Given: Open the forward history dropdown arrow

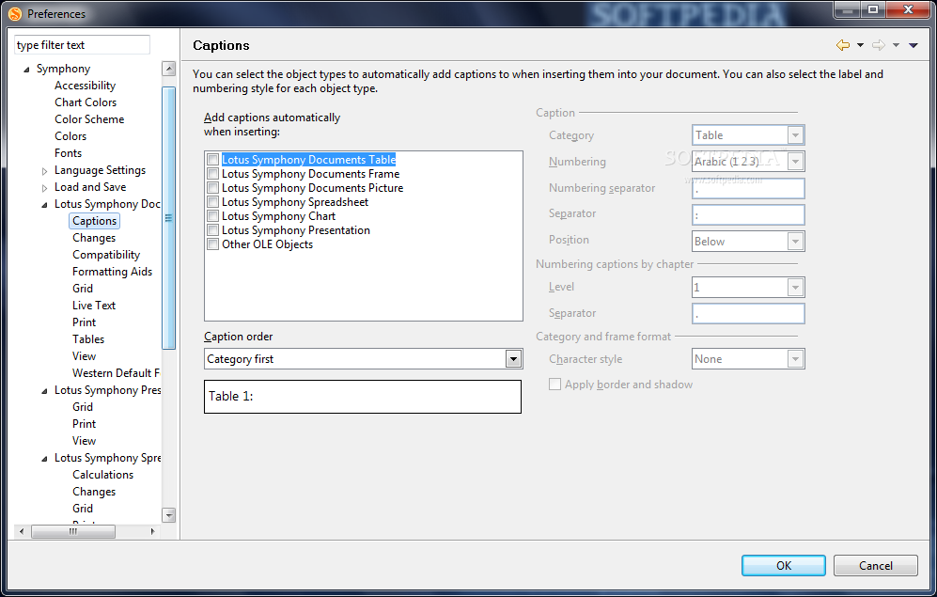Looking at the screenshot, I should 897,45.
